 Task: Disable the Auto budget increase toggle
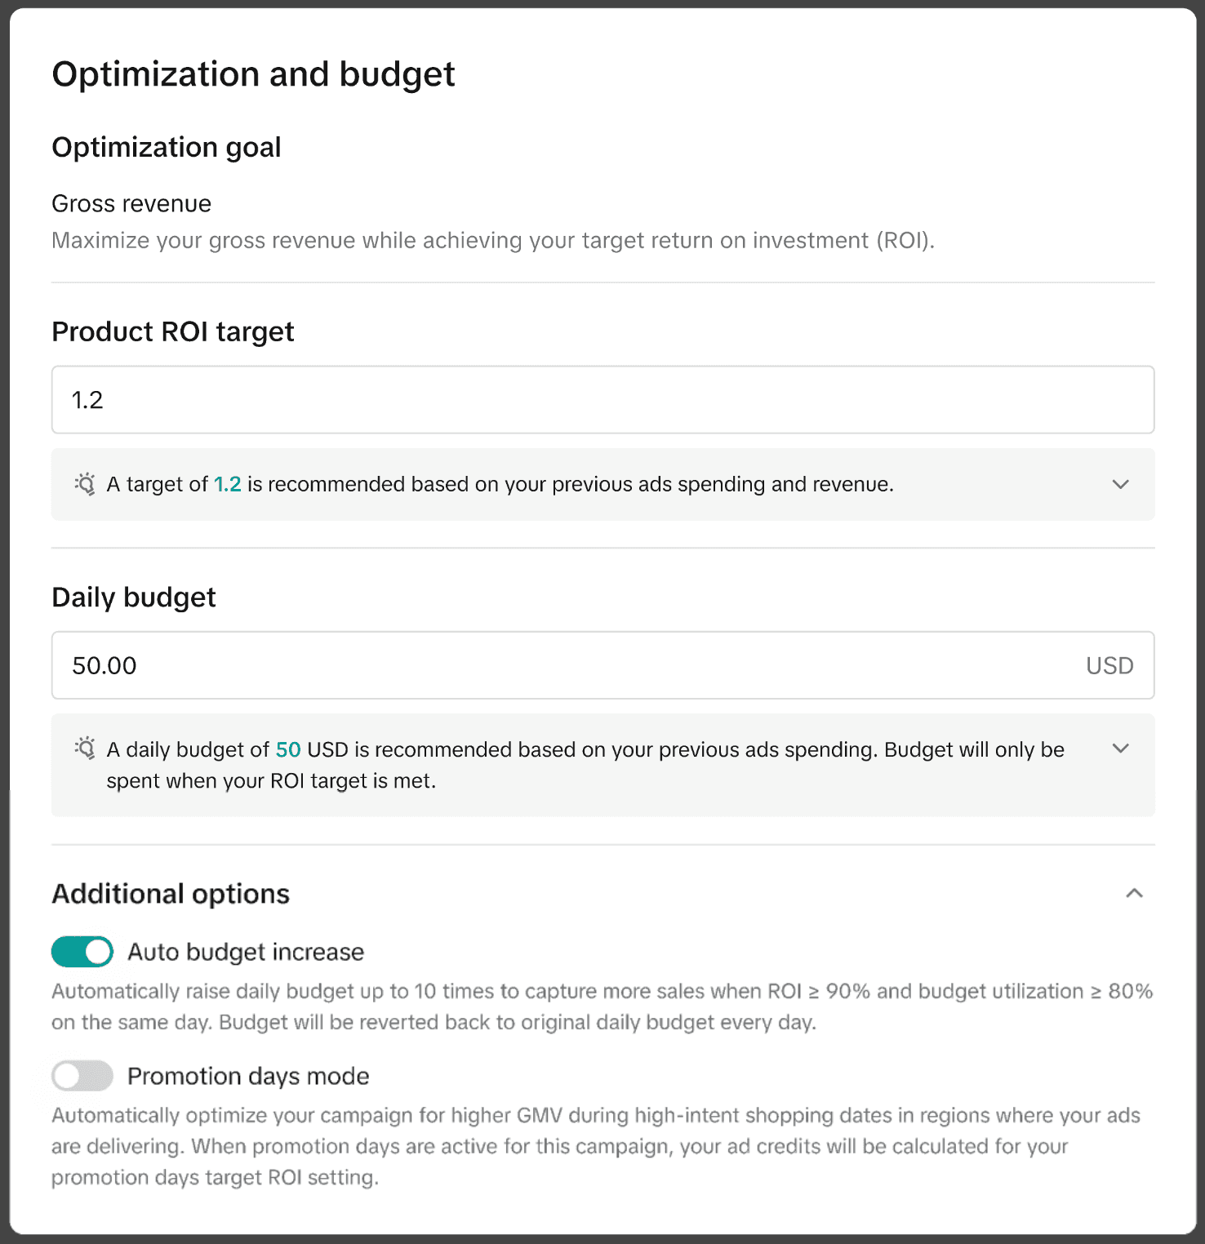(82, 951)
